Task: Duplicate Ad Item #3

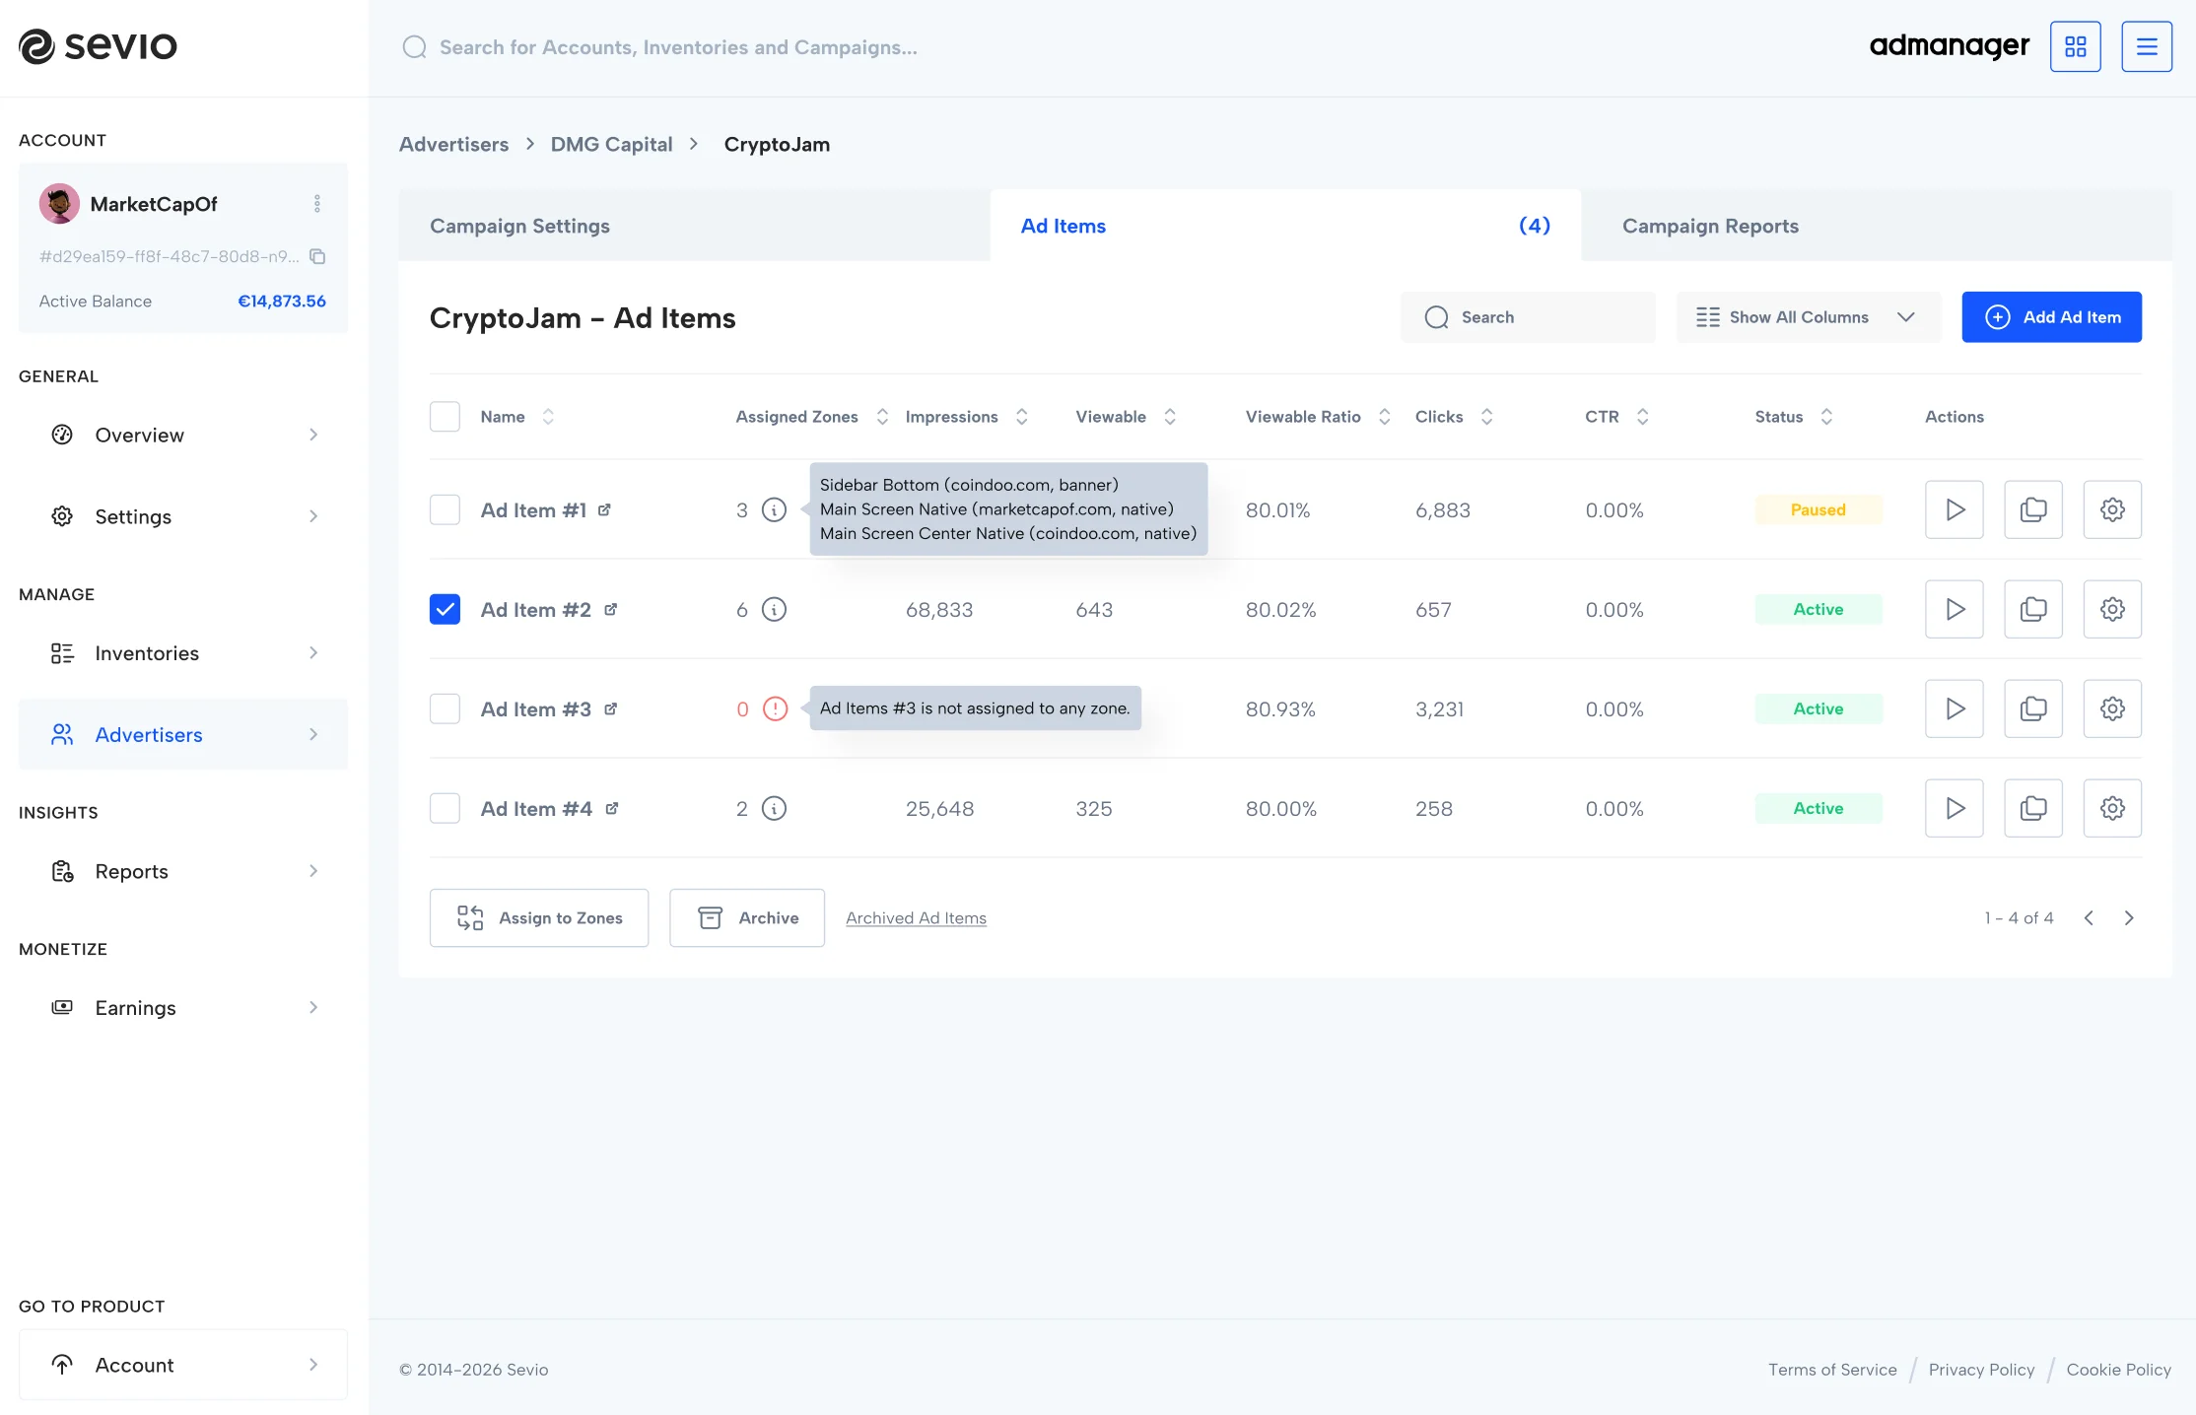Action: pos(2032,708)
